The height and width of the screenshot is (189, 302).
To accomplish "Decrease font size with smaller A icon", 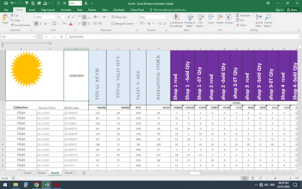I will point(73,17).
